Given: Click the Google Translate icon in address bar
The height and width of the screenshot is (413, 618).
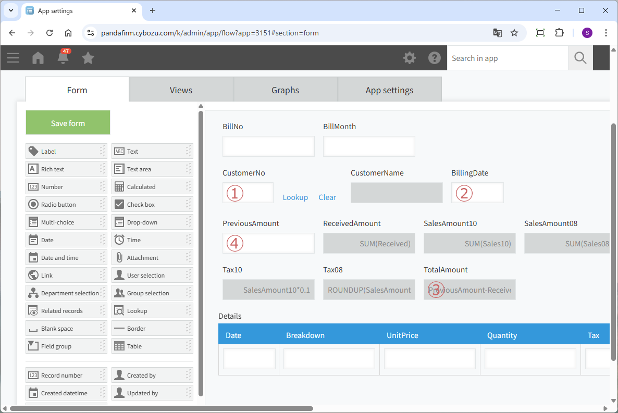Looking at the screenshot, I should 498,33.
